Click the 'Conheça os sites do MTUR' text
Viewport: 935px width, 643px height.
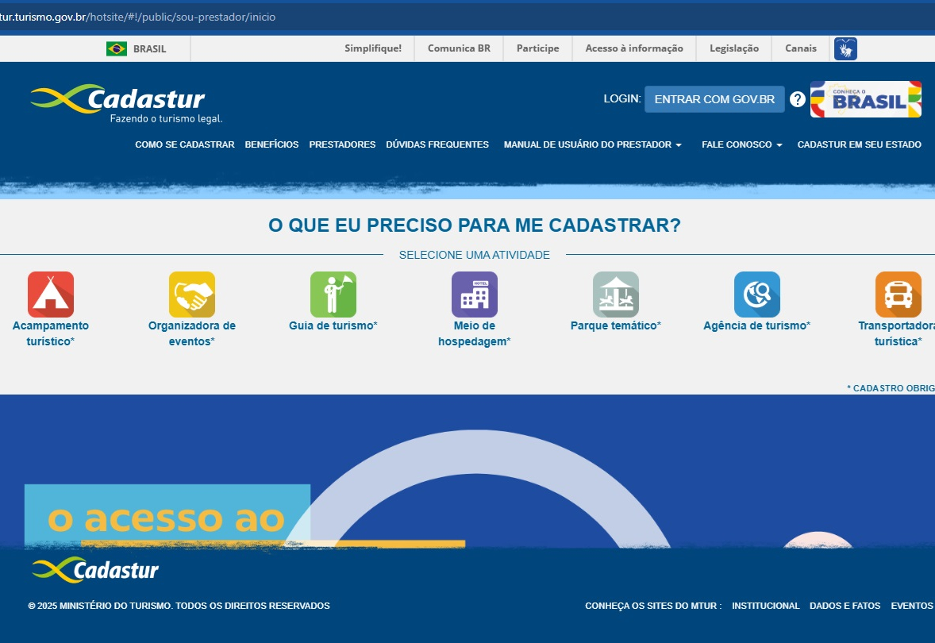coord(653,606)
